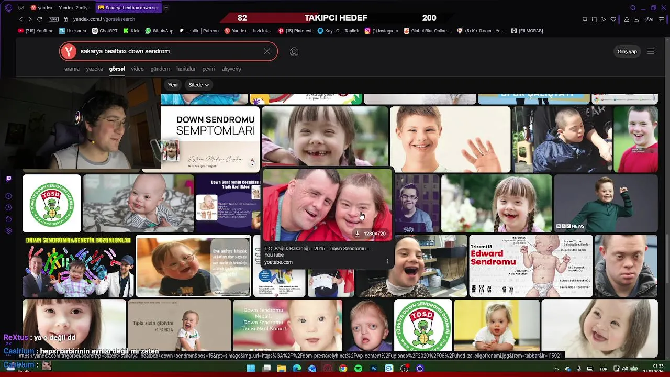The width and height of the screenshot is (670, 377).
Task: Select the Sakarya beatbox down sendrom tab
Action: (x=128, y=8)
